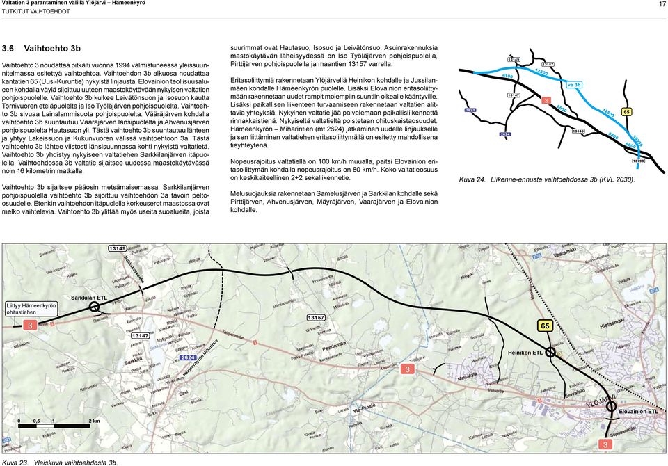The width and height of the screenshot is (668, 466).
Task: Click the 'Liittyy Hämeenkyrön ohitustiehen' callout box
Action: pos(31,309)
